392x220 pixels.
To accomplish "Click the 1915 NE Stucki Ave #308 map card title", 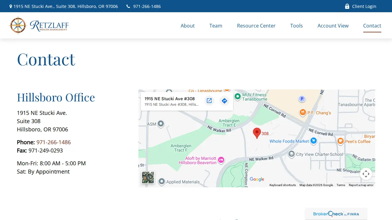I will (x=170, y=99).
